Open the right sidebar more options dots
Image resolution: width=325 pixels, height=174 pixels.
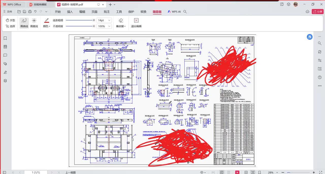(x=320, y=86)
